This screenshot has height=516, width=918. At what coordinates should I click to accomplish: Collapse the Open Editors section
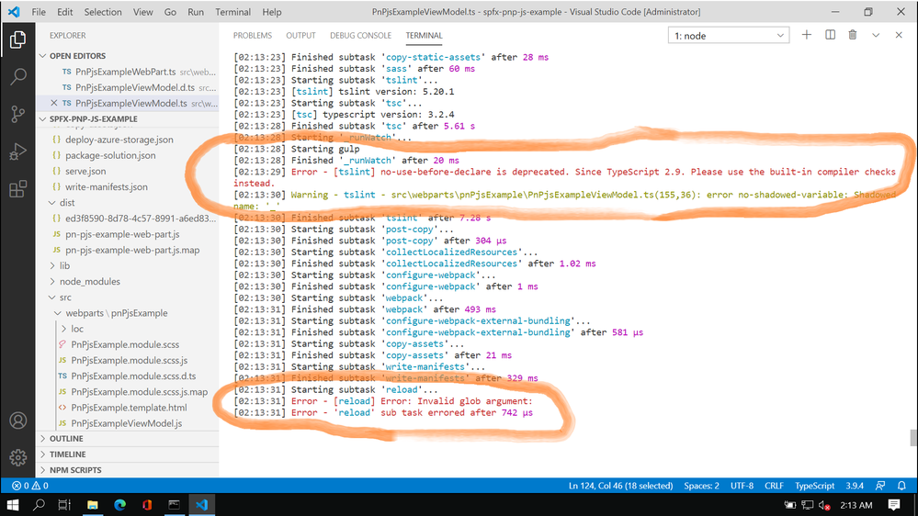point(43,56)
